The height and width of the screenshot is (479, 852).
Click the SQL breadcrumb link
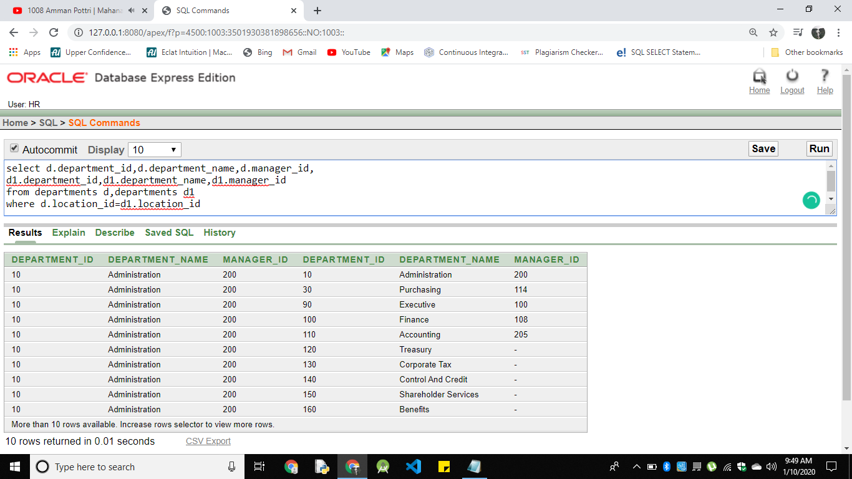[x=48, y=123]
